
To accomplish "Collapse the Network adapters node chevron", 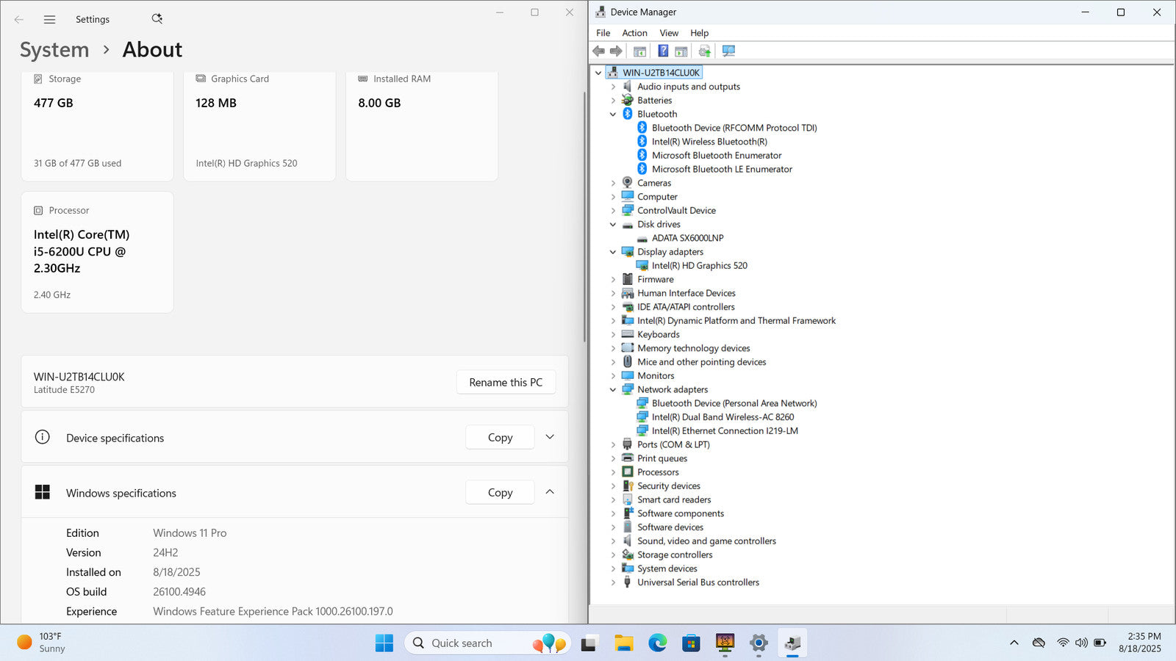I will pos(613,389).
